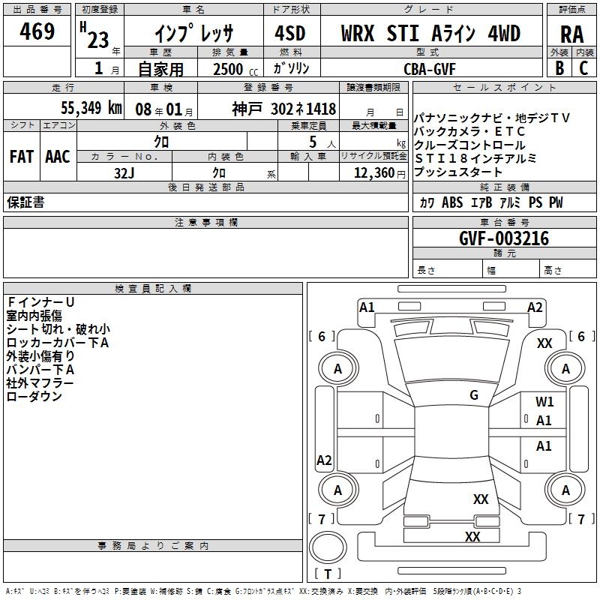Click the バンパー下A note

click(x=40, y=370)
